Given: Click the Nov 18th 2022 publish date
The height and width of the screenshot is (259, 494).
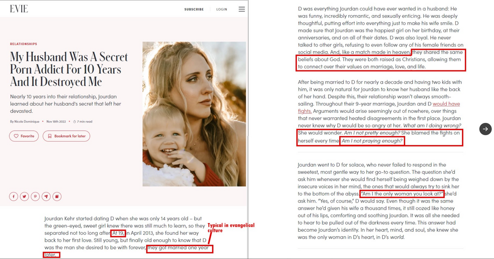Looking at the screenshot, I should [56, 121].
